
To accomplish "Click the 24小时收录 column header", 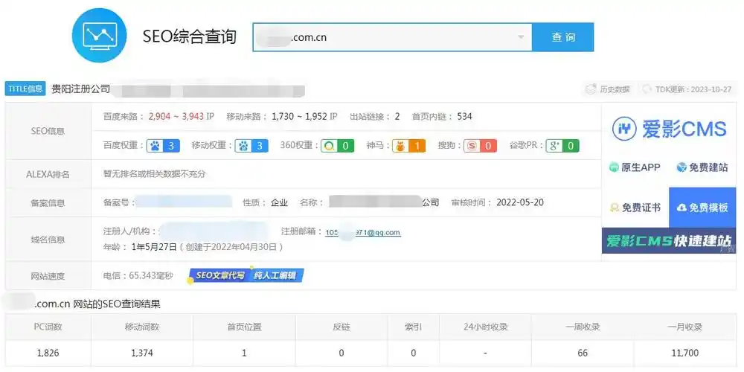I will [485, 327].
